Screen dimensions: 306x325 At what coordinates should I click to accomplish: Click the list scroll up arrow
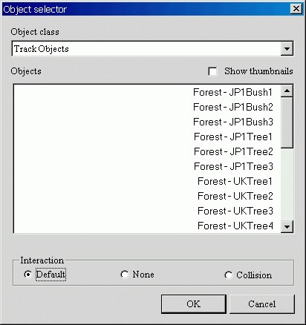coord(287,91)
